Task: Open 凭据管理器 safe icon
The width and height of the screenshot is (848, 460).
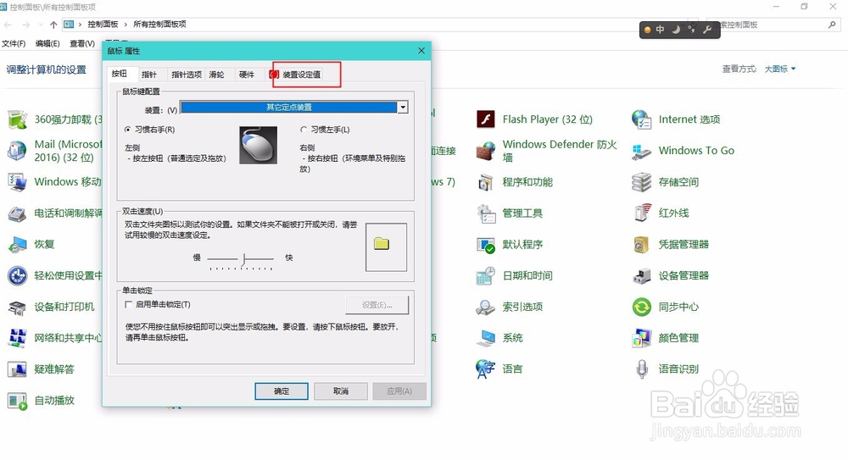Action: (x=641, y=244)
